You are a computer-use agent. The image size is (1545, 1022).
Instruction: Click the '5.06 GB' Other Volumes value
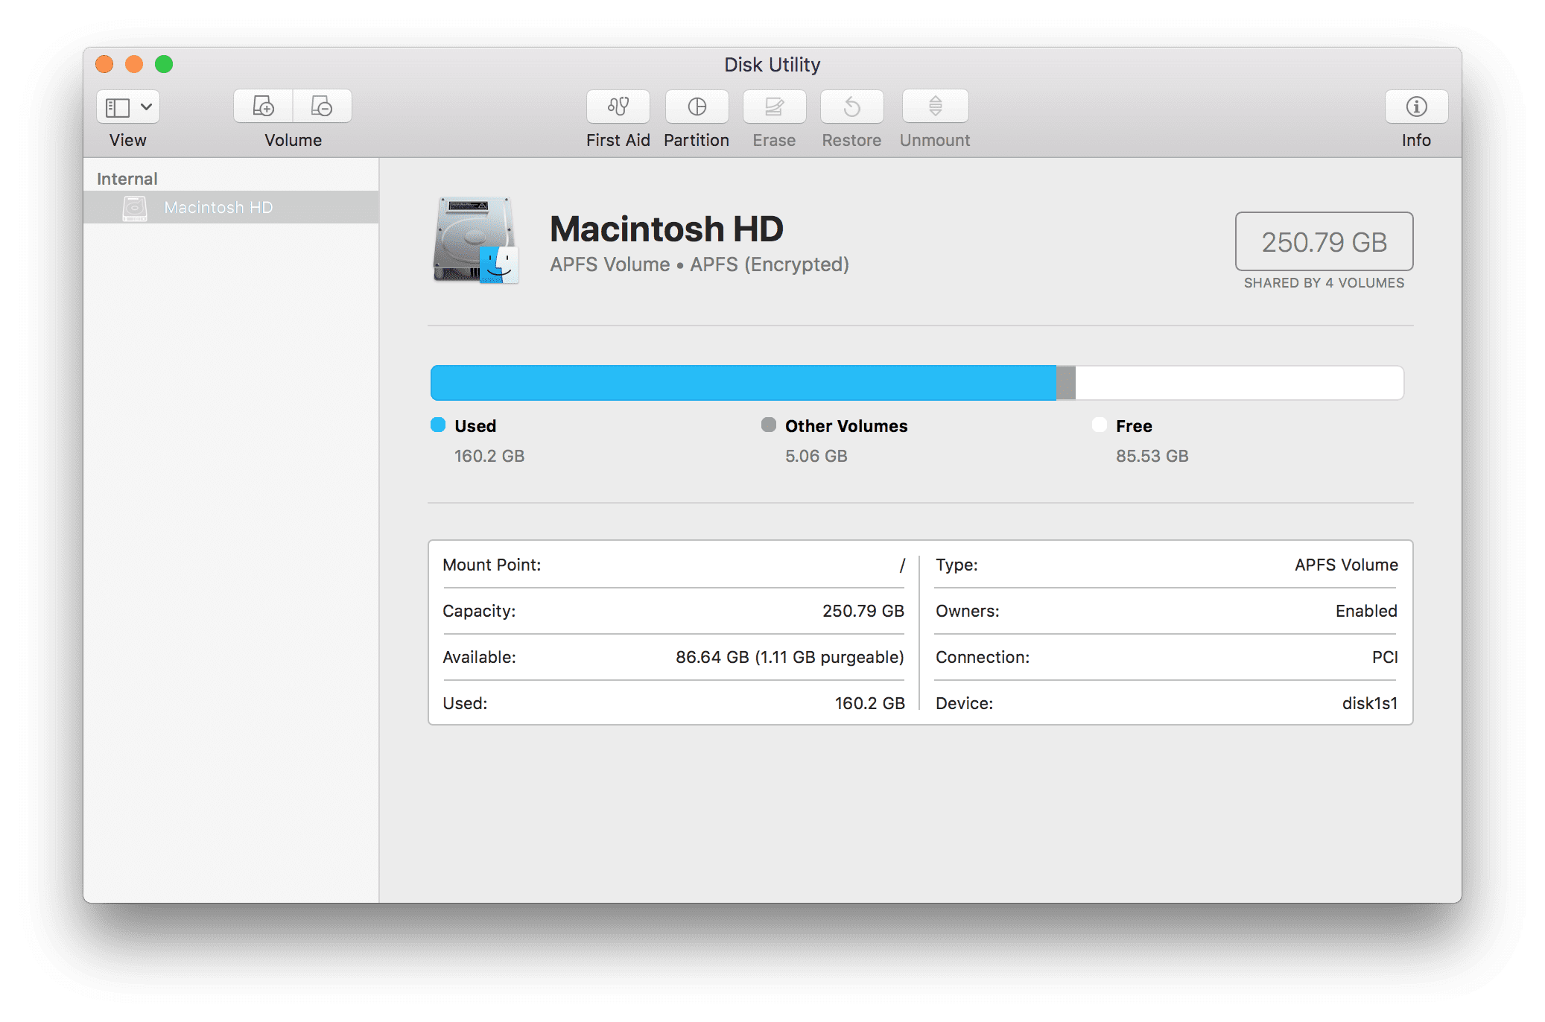[x=816, y=456]
